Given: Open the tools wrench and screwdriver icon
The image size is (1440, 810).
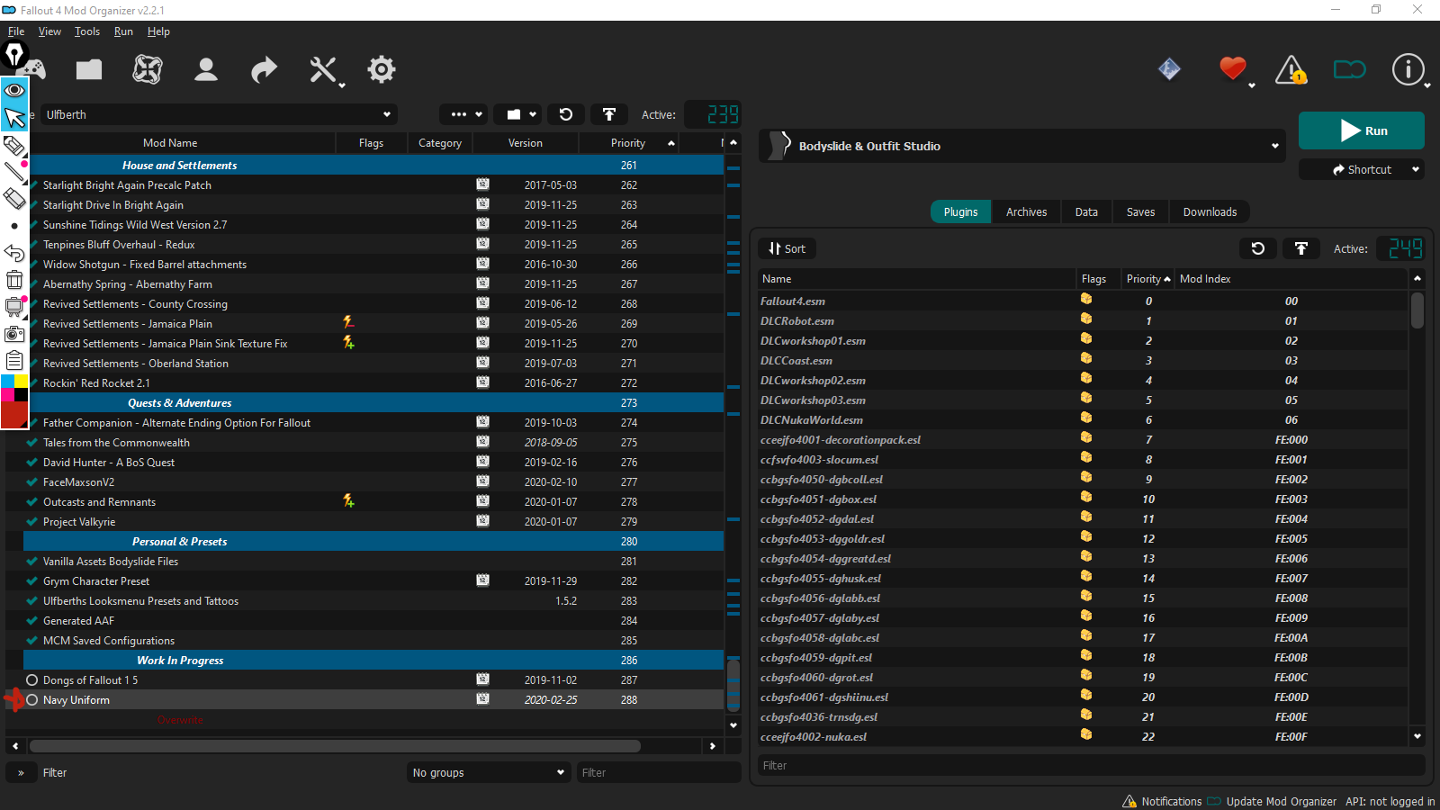Looking at the screenshot, I should pos(323,69).
